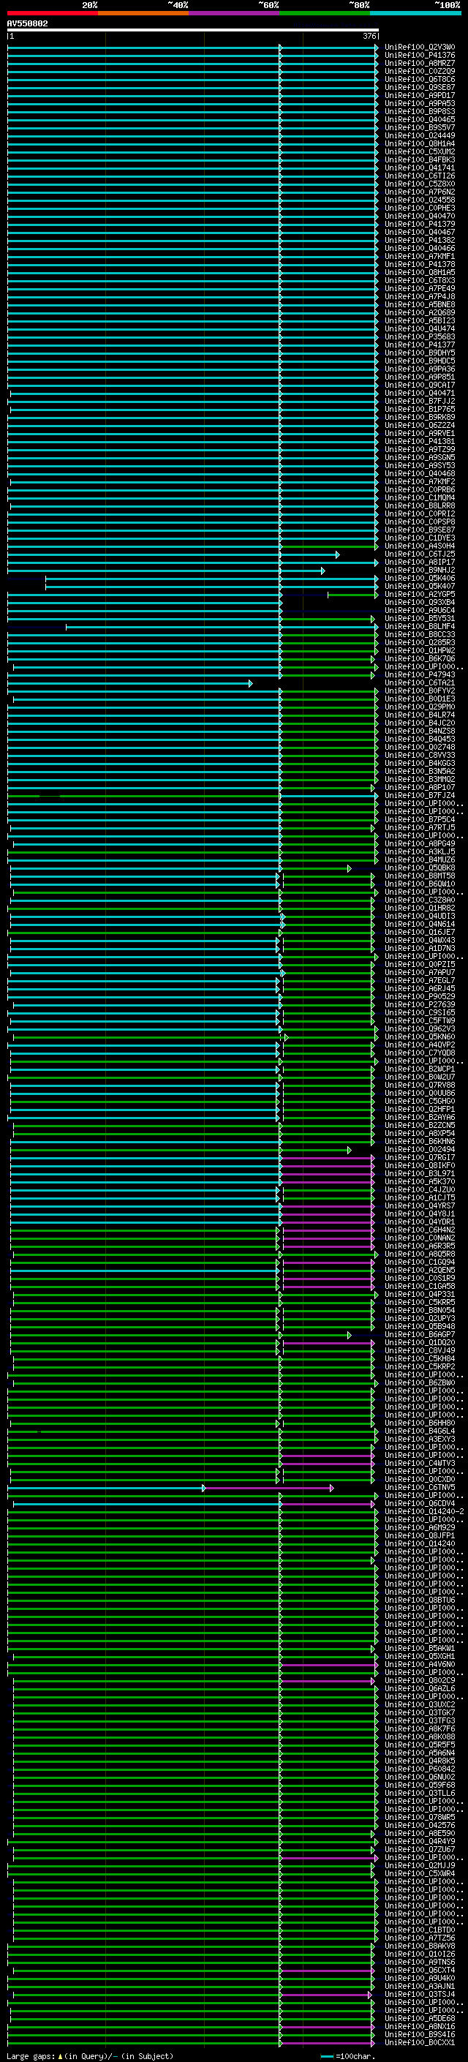Viewport: 468px width, 2062px height.
Task: Click the 376 end position marker
Action: 369,36
